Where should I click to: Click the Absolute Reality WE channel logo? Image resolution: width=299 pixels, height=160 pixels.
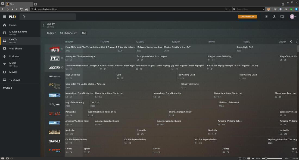pyautogui.click(x=55, y=95)
